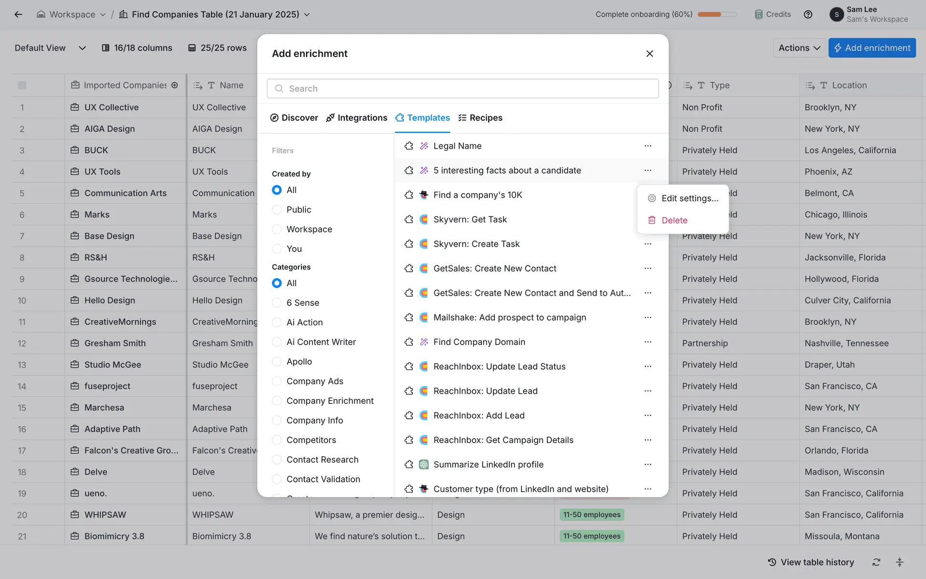Click the enrichment Search field

(x=463, y=88)
